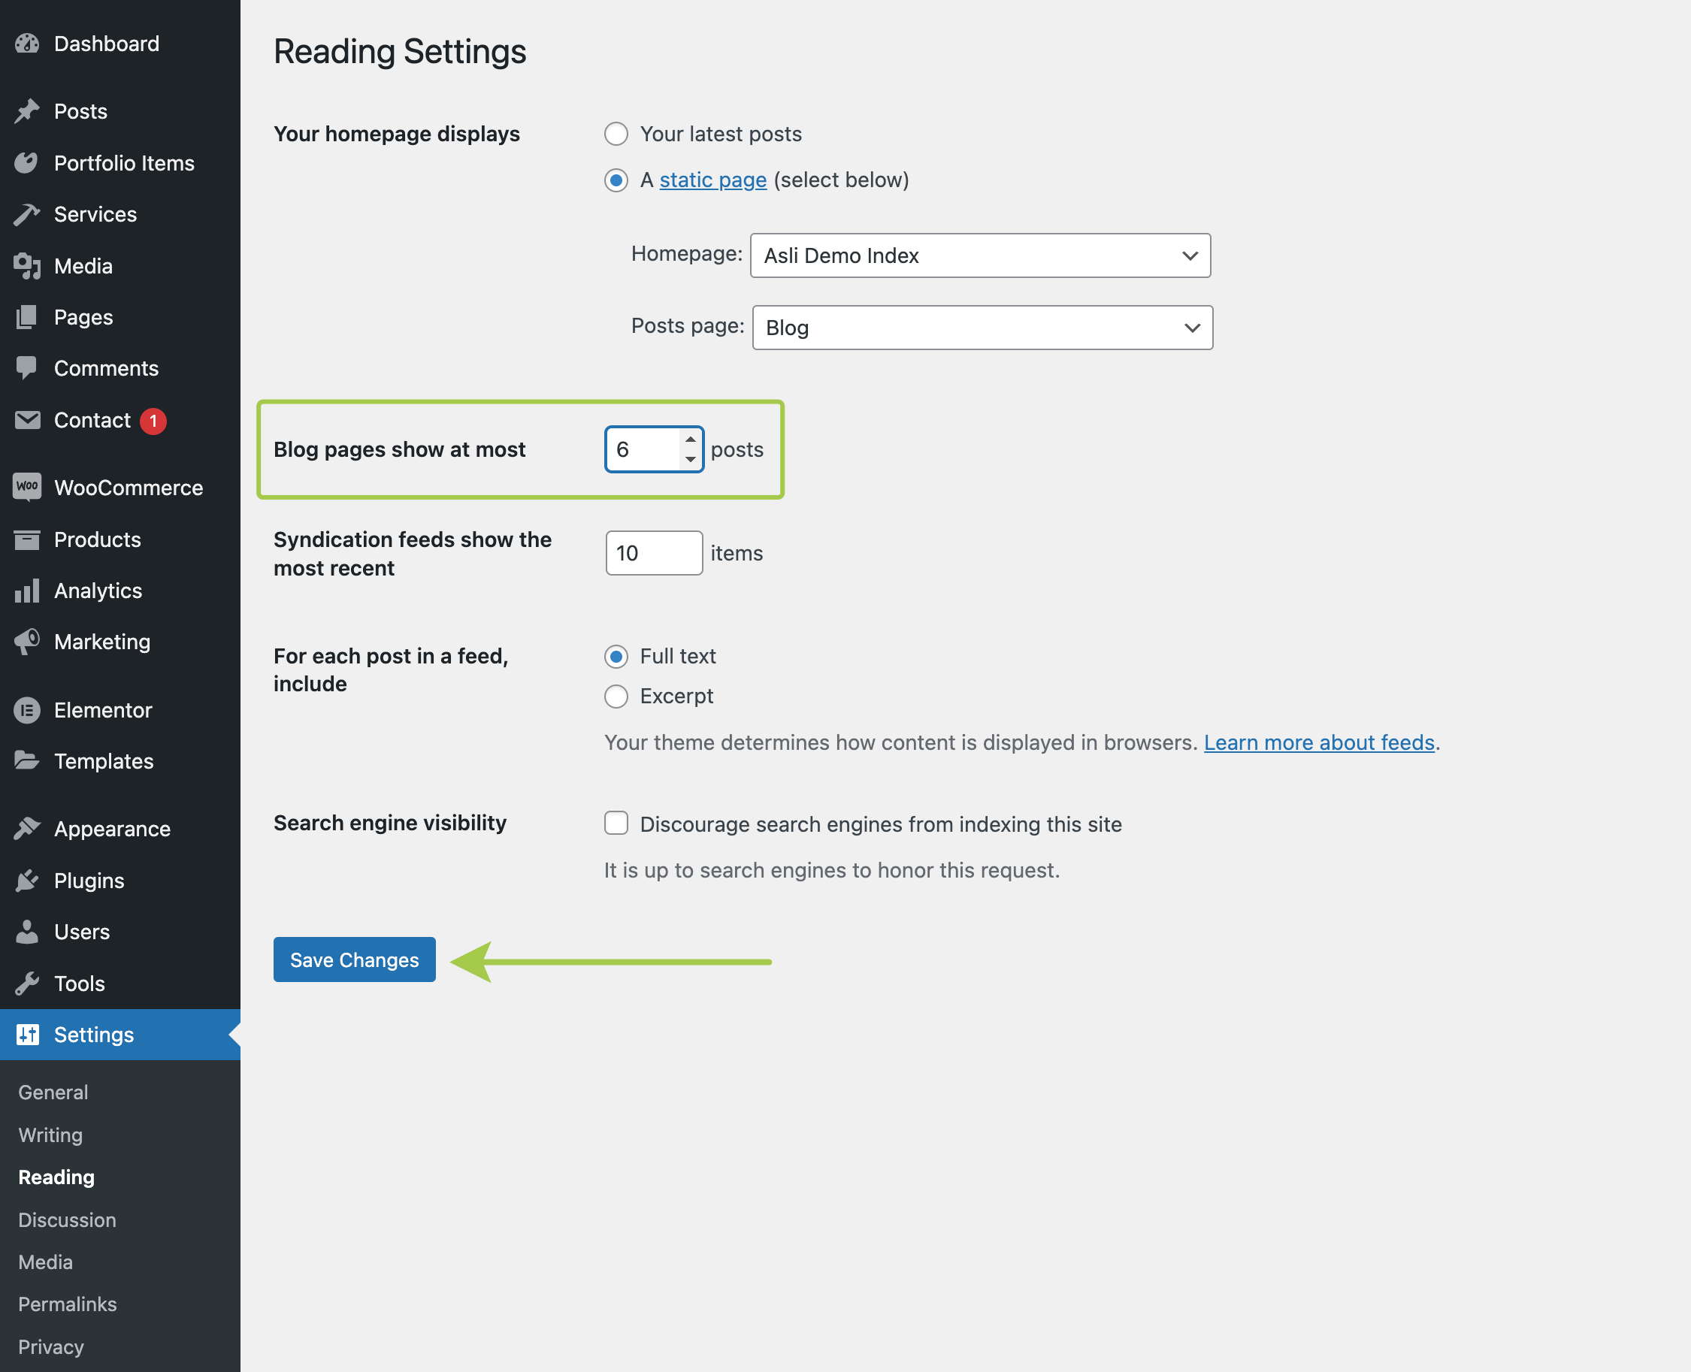1691x1372 pixels.
Task: Click the WooCommerce Woo icon
Action: coord(27,487)
